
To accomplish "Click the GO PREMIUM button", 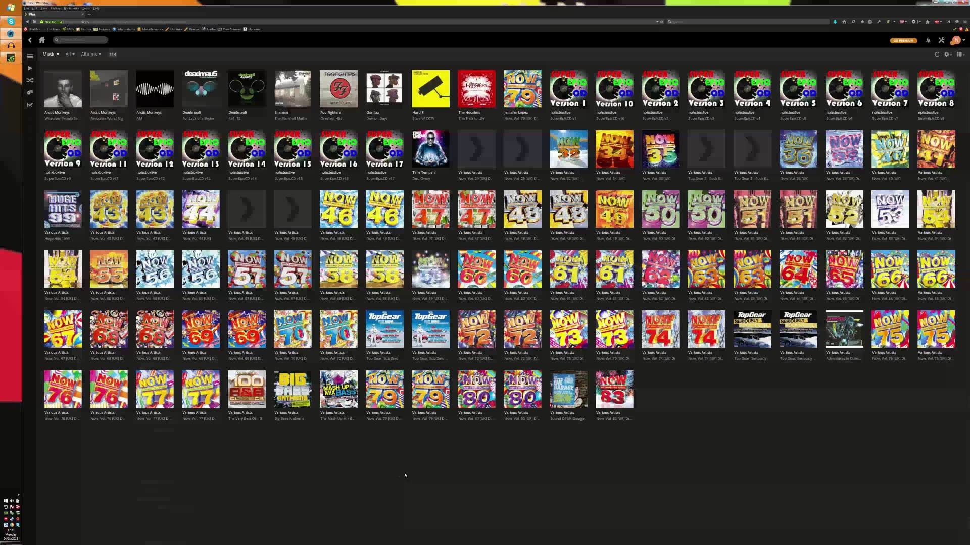I will pos(903,40).
